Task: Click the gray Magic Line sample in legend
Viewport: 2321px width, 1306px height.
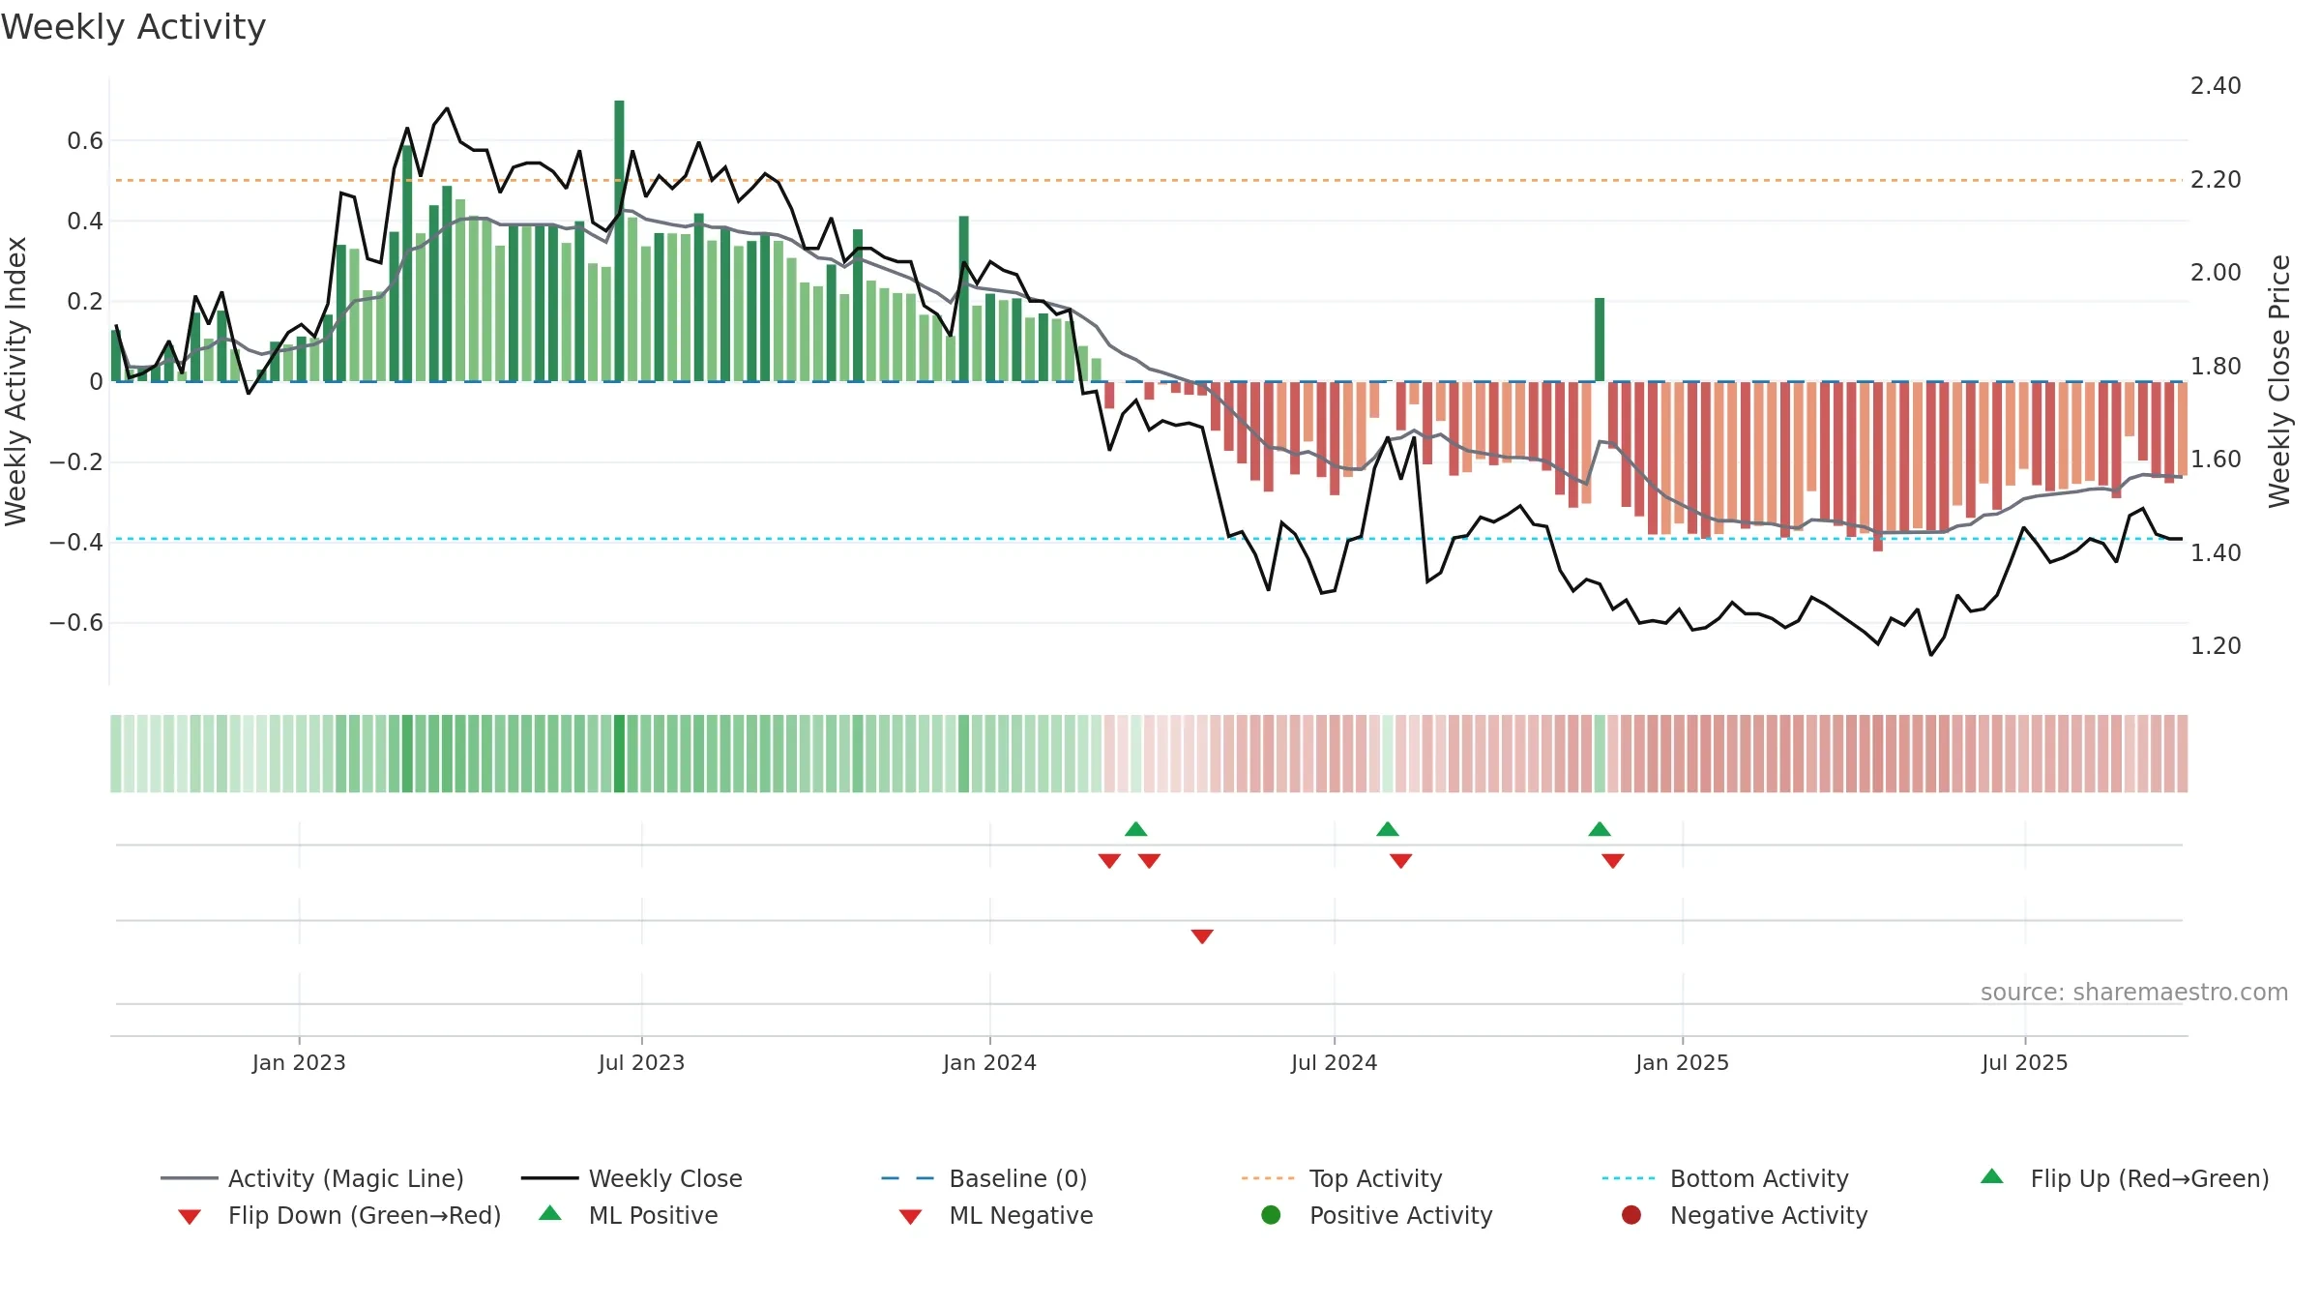Action: click(x=189, y=1178)
